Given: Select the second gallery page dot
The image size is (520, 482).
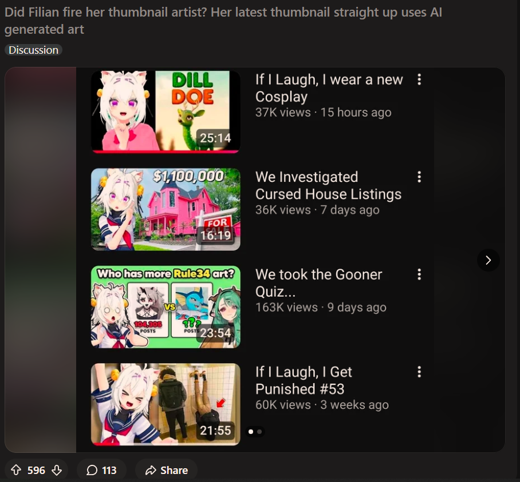Looking at the screenshot, I should (259, 432).
